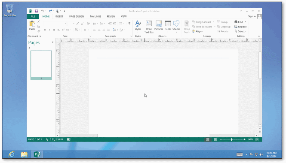Click the Clear Formatting eraser icon
This screenshot has width=286, height=163.
pyautogui.click(x=88, y=24)
